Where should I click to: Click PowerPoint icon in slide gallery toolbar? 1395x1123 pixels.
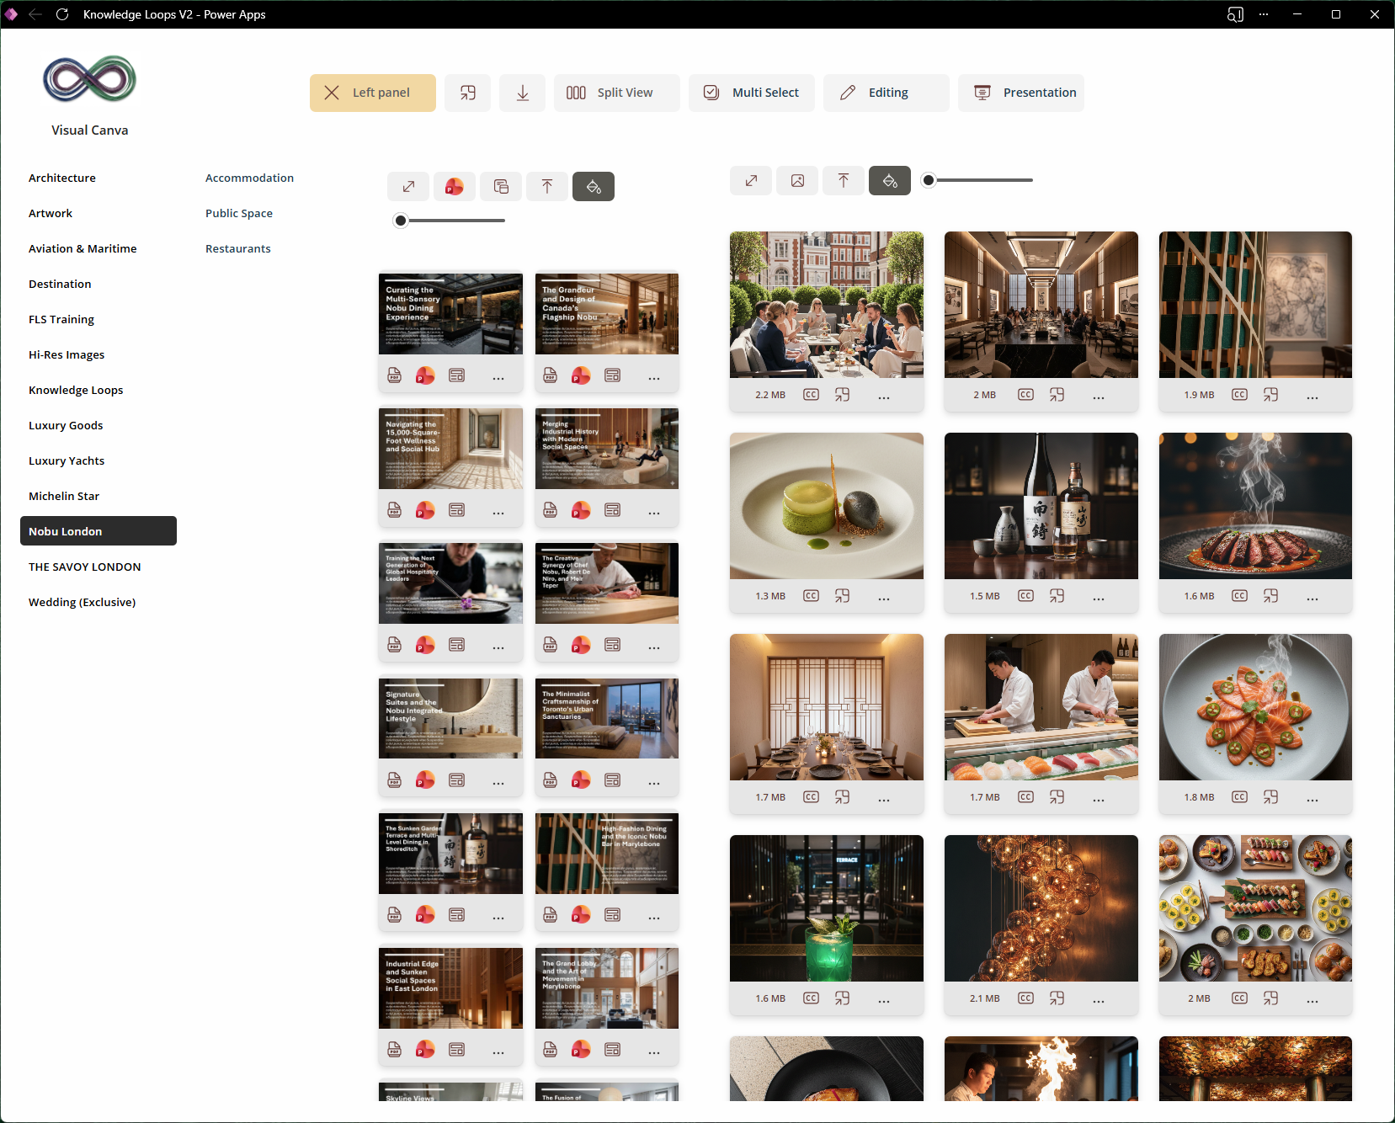coord(455,186)
